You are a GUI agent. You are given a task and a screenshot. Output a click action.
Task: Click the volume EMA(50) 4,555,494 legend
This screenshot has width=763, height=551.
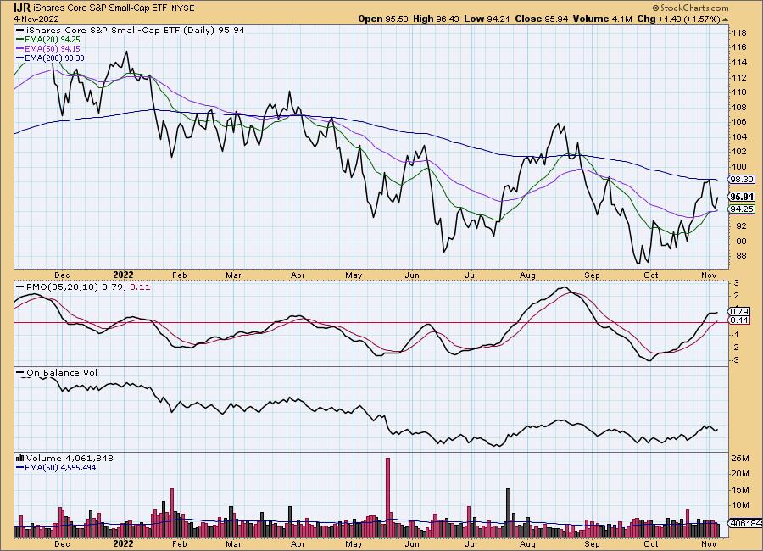[56, 468]
